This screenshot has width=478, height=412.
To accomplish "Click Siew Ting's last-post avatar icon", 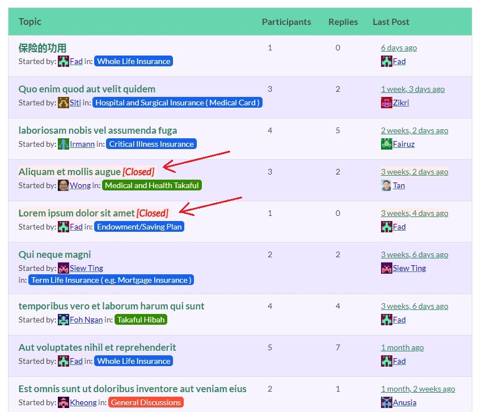I will click(387, 268).
